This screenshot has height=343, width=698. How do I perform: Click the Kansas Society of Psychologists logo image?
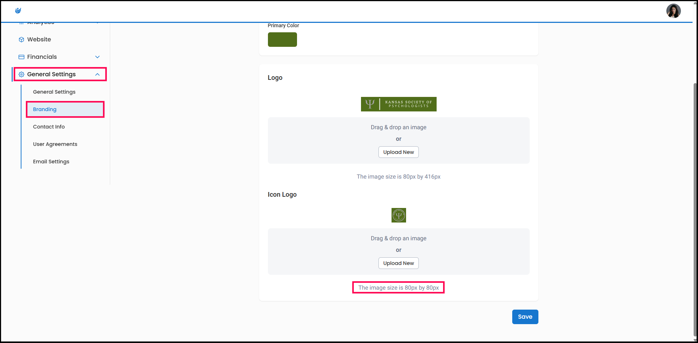click(x=398, y=104)
